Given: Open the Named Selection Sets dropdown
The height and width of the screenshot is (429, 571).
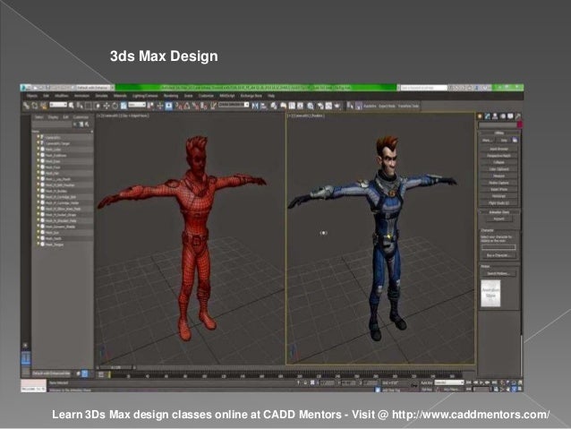Looking at the screenshot, I should pyautogui.click(x=234, y=105).
